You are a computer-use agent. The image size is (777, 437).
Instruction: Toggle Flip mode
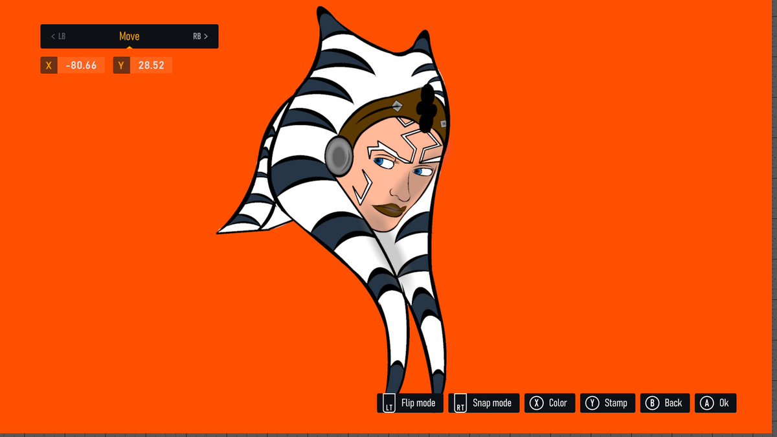411,403
